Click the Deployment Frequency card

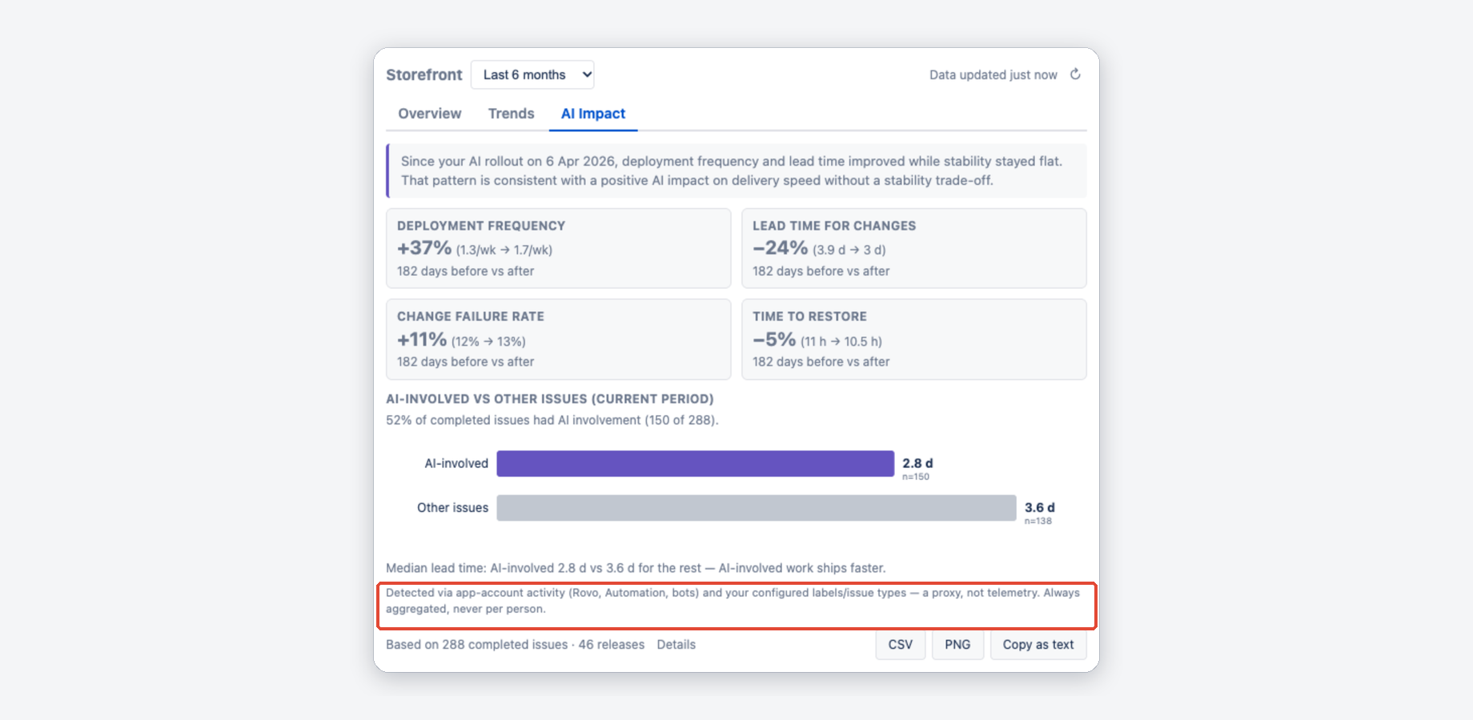click(559, 248)
